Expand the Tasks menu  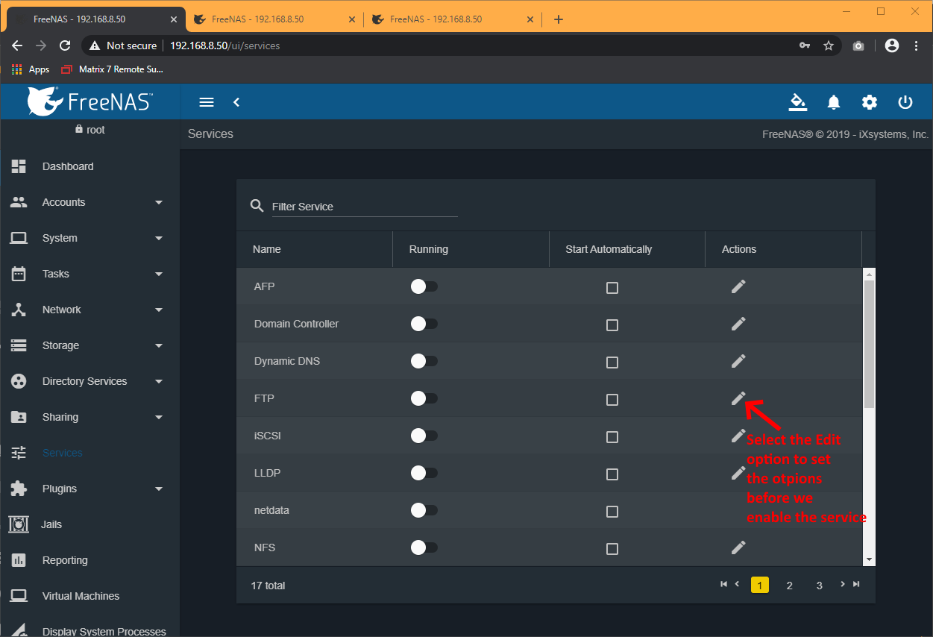(89, 274)
